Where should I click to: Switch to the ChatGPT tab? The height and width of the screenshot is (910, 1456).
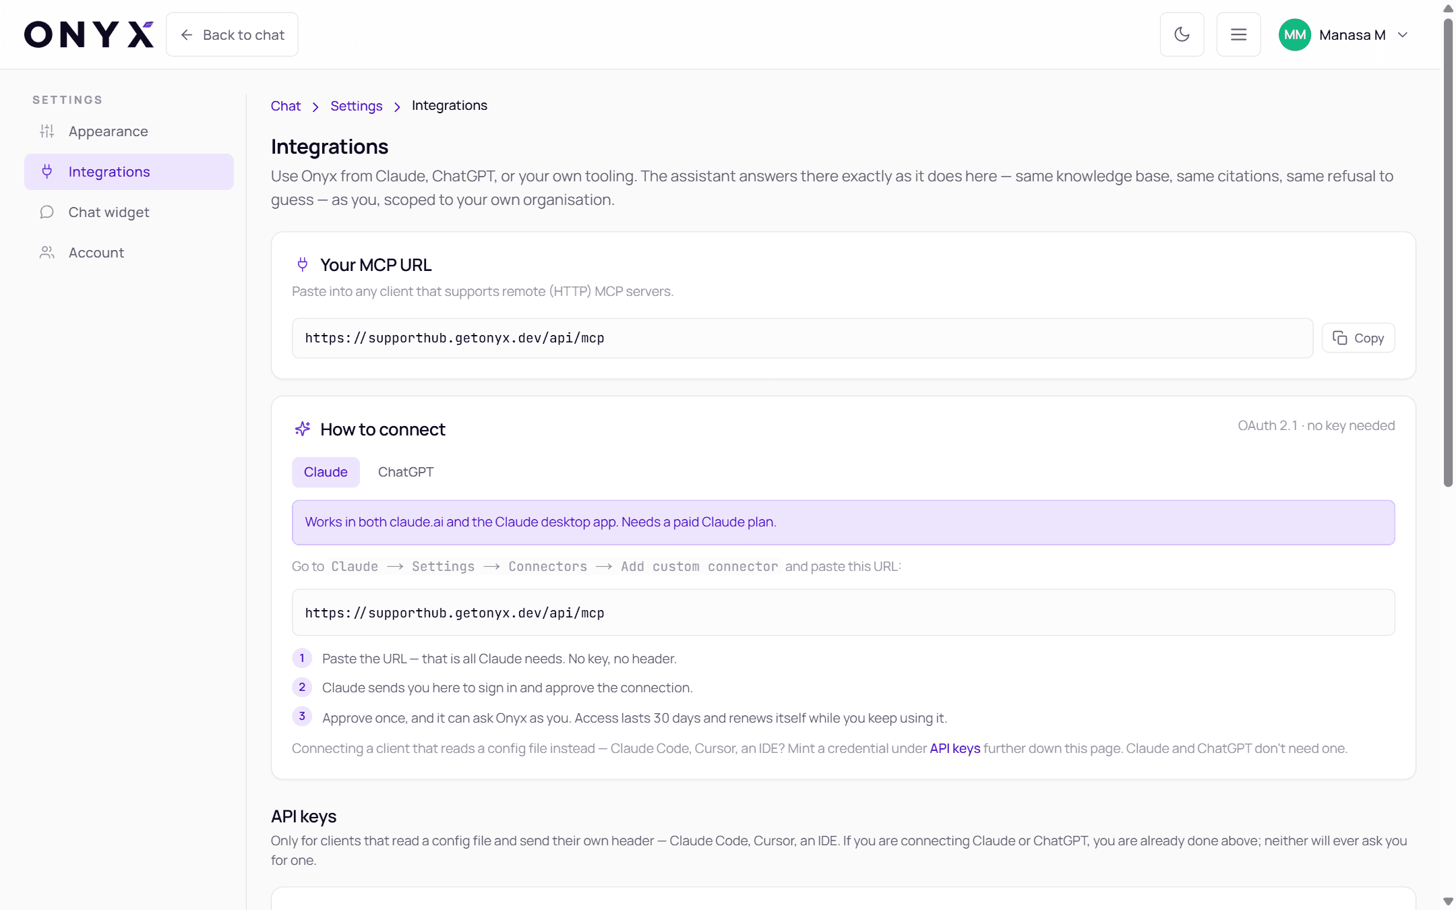[x=406, y=472]
